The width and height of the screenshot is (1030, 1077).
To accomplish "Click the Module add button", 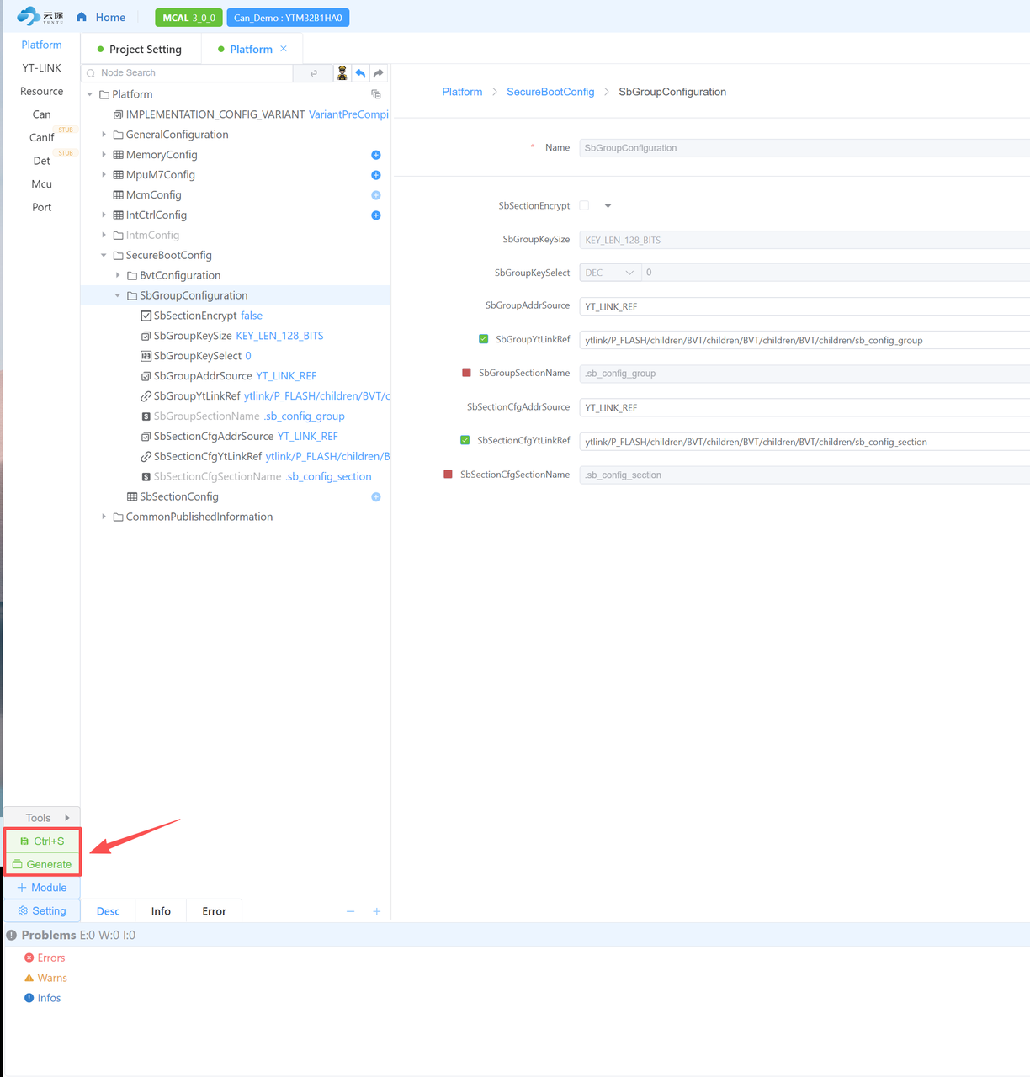I will click(42, 888).
